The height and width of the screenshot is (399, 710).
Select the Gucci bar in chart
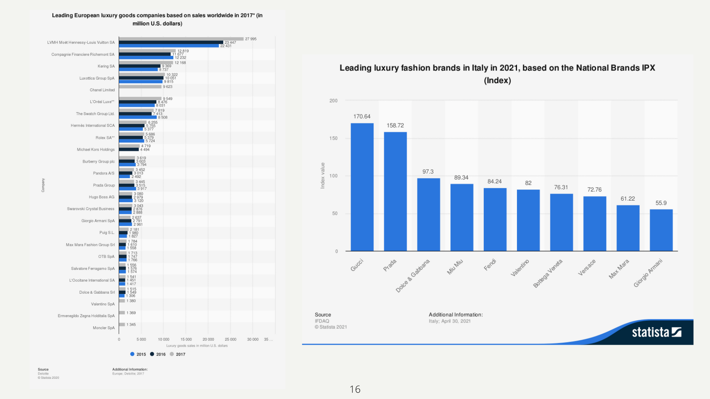(x=362, y=187)
